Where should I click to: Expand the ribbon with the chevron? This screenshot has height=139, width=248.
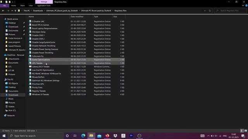coord(243,5)
